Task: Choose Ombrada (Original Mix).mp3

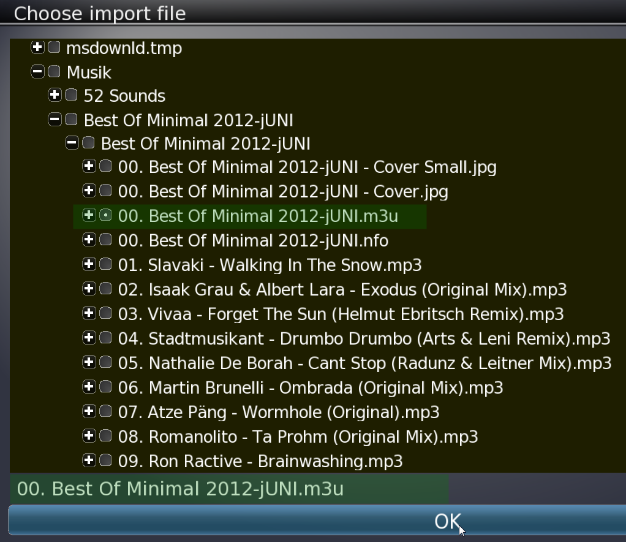Action: (x=311, y=387)
